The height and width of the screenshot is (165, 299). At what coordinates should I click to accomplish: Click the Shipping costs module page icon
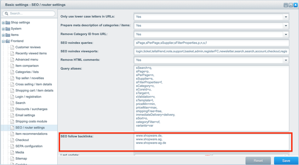[12, 122]
